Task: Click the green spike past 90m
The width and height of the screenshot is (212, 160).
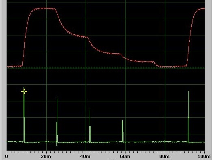Action: coord(188,117)
